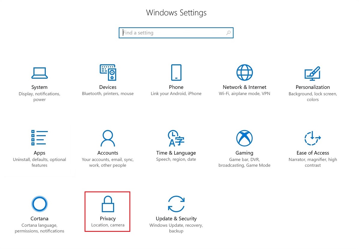359x249 pixels.
Task: Click the Update & Security label
Action: 176,219
